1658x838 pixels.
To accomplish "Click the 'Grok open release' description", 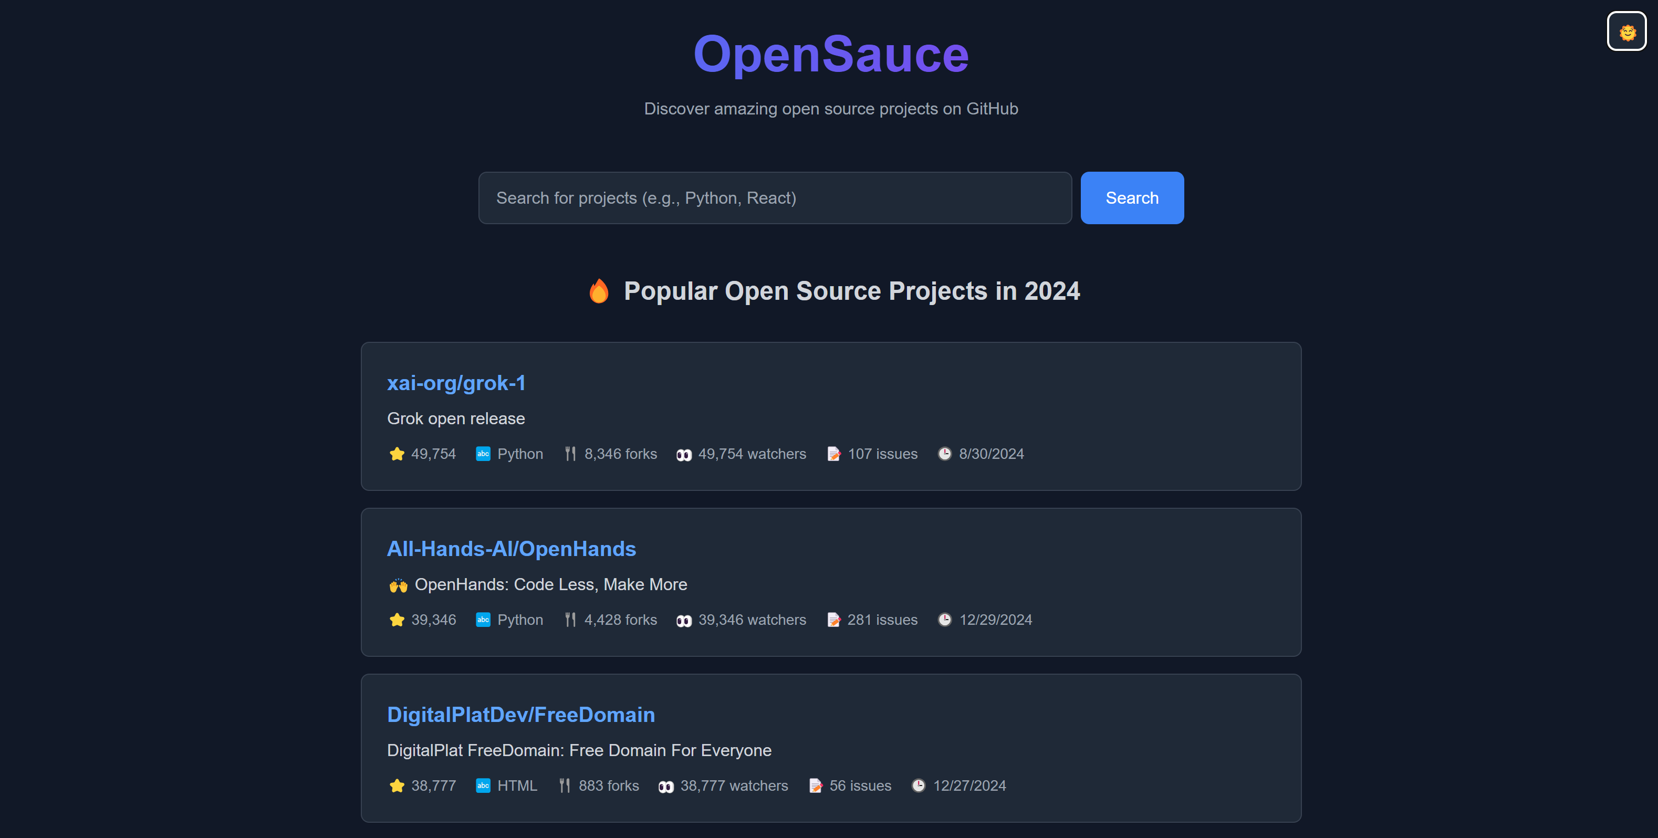I will [456, 418].
